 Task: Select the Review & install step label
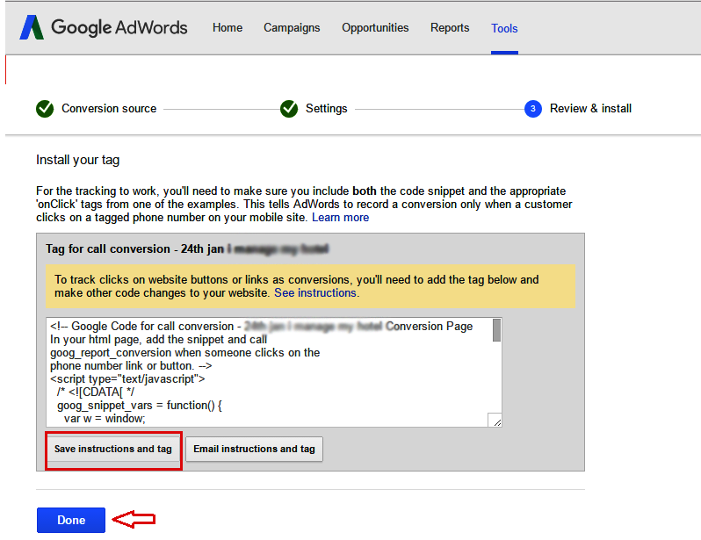(590, 109)
